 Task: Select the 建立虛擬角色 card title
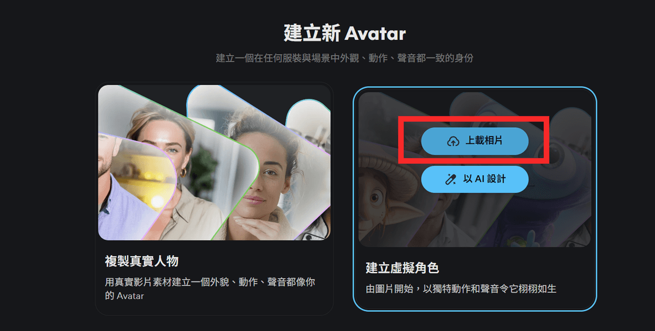click(x=402, y=268)
